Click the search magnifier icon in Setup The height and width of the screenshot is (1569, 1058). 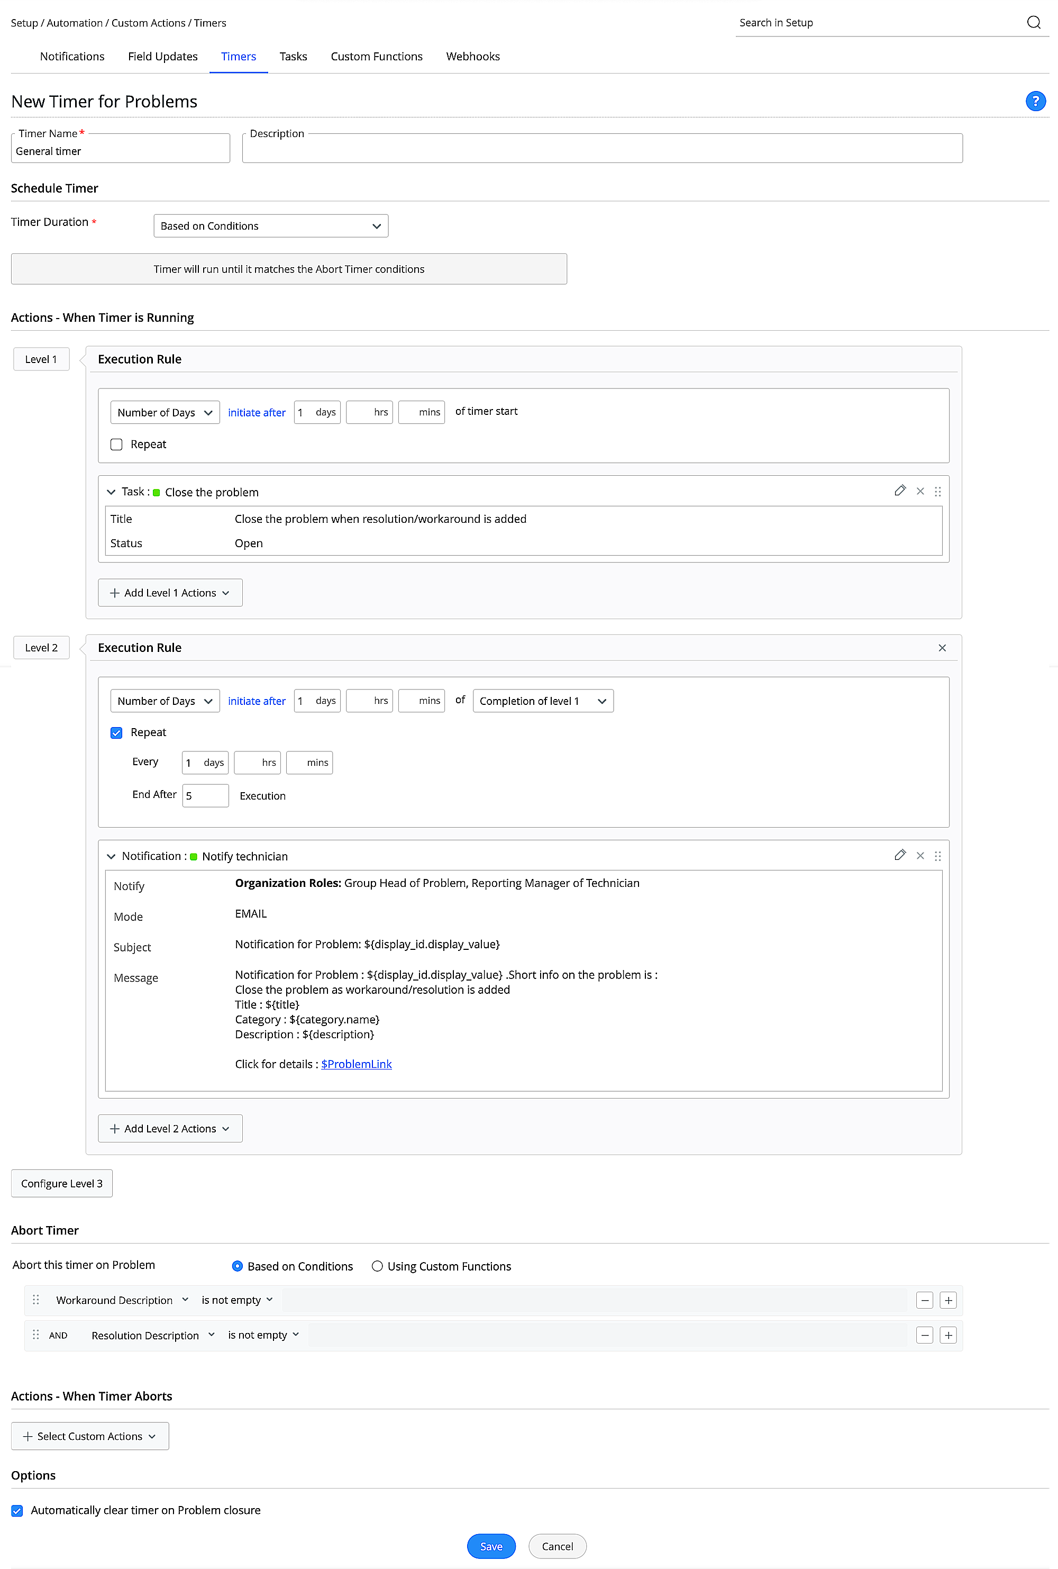1033,22
